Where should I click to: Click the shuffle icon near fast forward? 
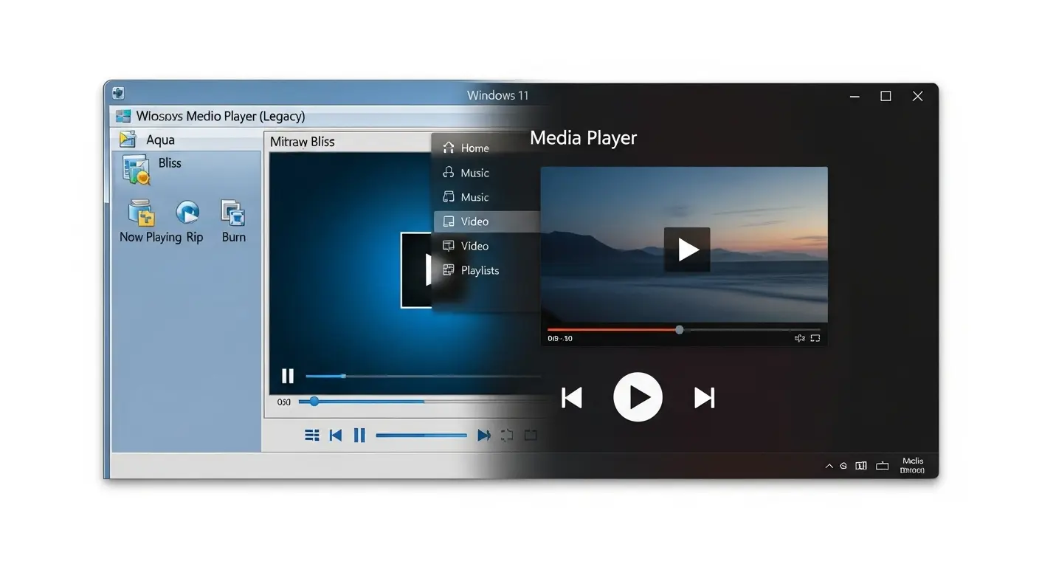[x=507, y=435]
